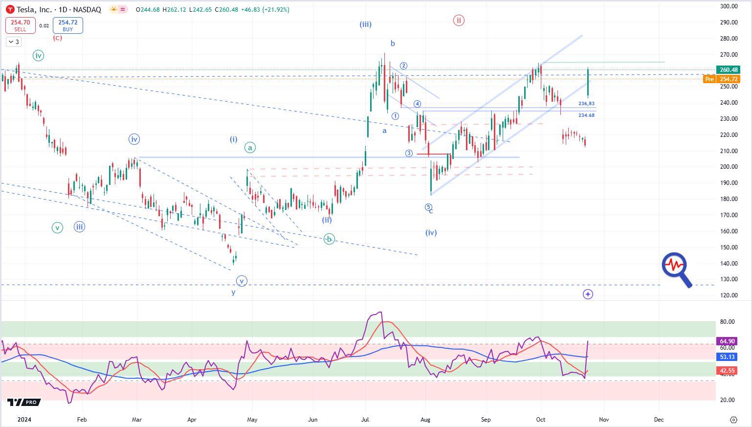
Task: Click the Nov label on time axis
Action: 604,419
